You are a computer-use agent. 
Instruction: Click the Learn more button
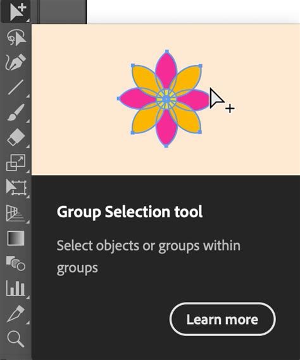223,319
